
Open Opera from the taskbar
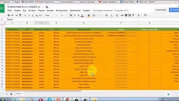click(41, 99)
